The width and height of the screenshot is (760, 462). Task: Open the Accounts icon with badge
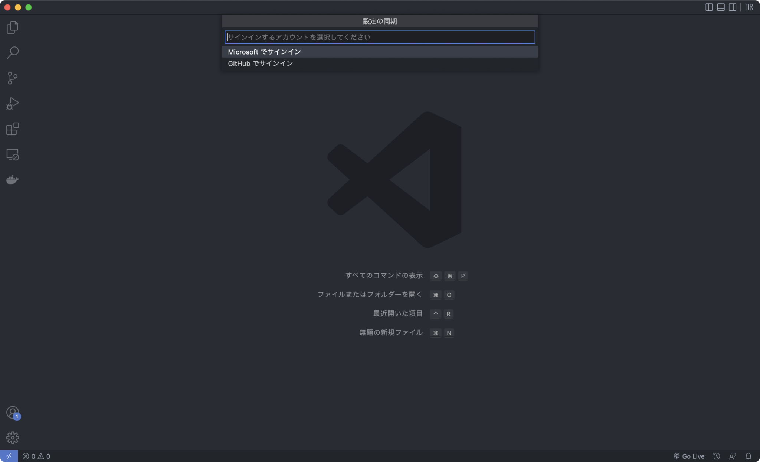[x=12, y=412]
